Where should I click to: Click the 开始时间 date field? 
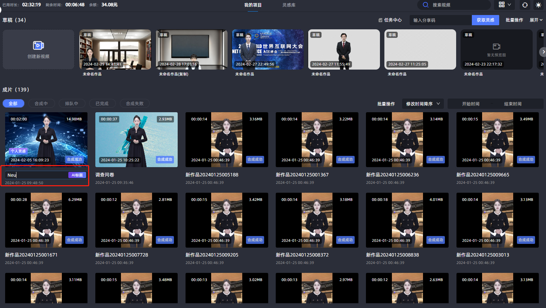tap(470, 104)
